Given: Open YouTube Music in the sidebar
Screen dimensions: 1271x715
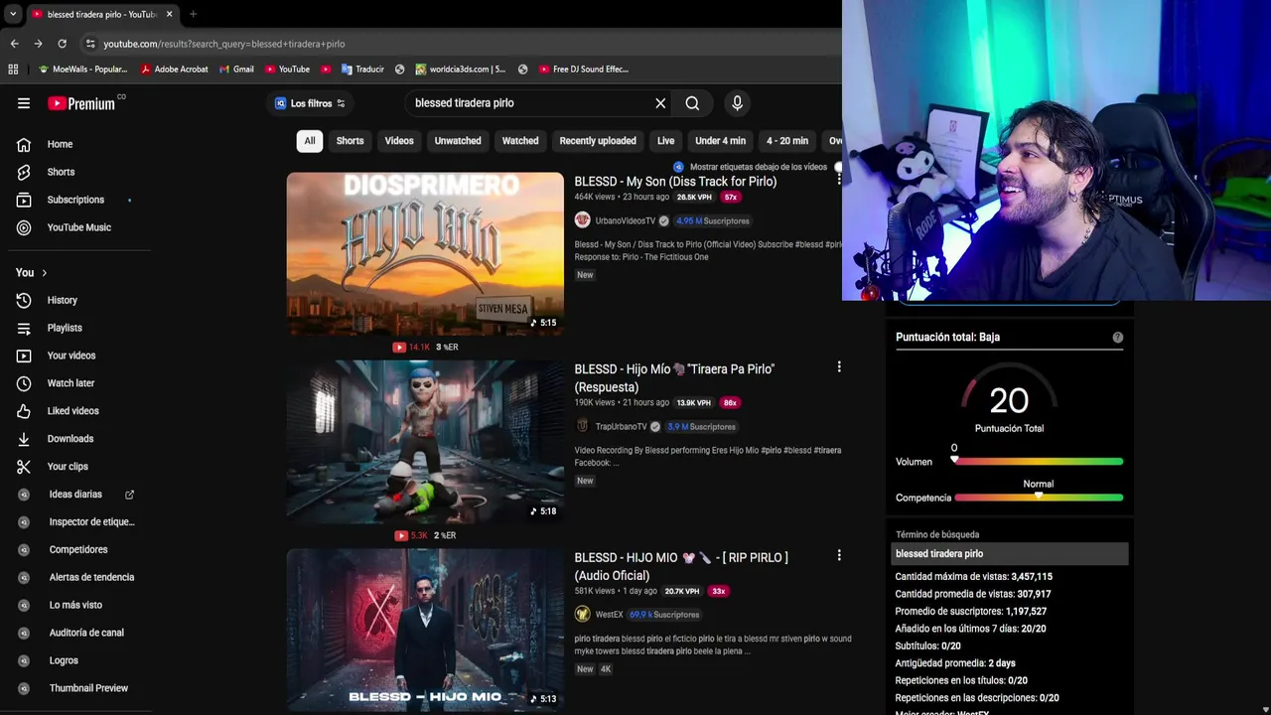Looking at the screenshot, I should coord(79,227).
